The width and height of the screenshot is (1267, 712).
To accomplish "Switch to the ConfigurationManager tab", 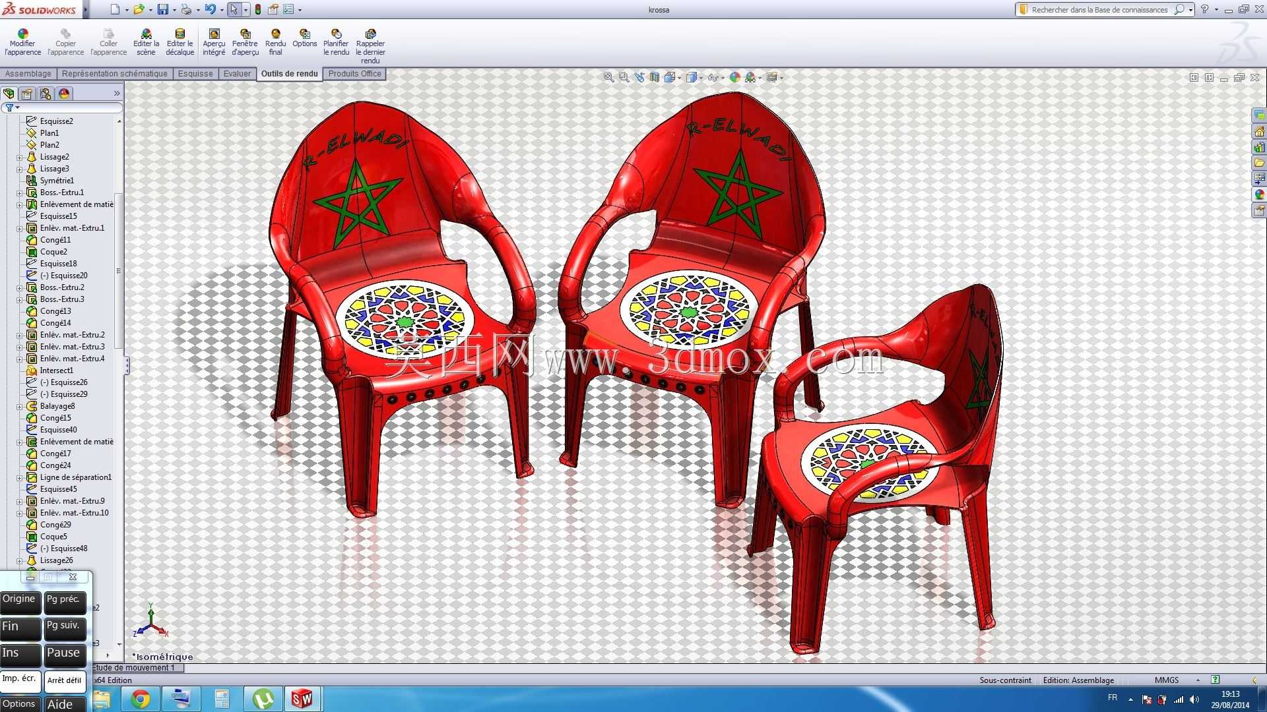I will point(46,94).
